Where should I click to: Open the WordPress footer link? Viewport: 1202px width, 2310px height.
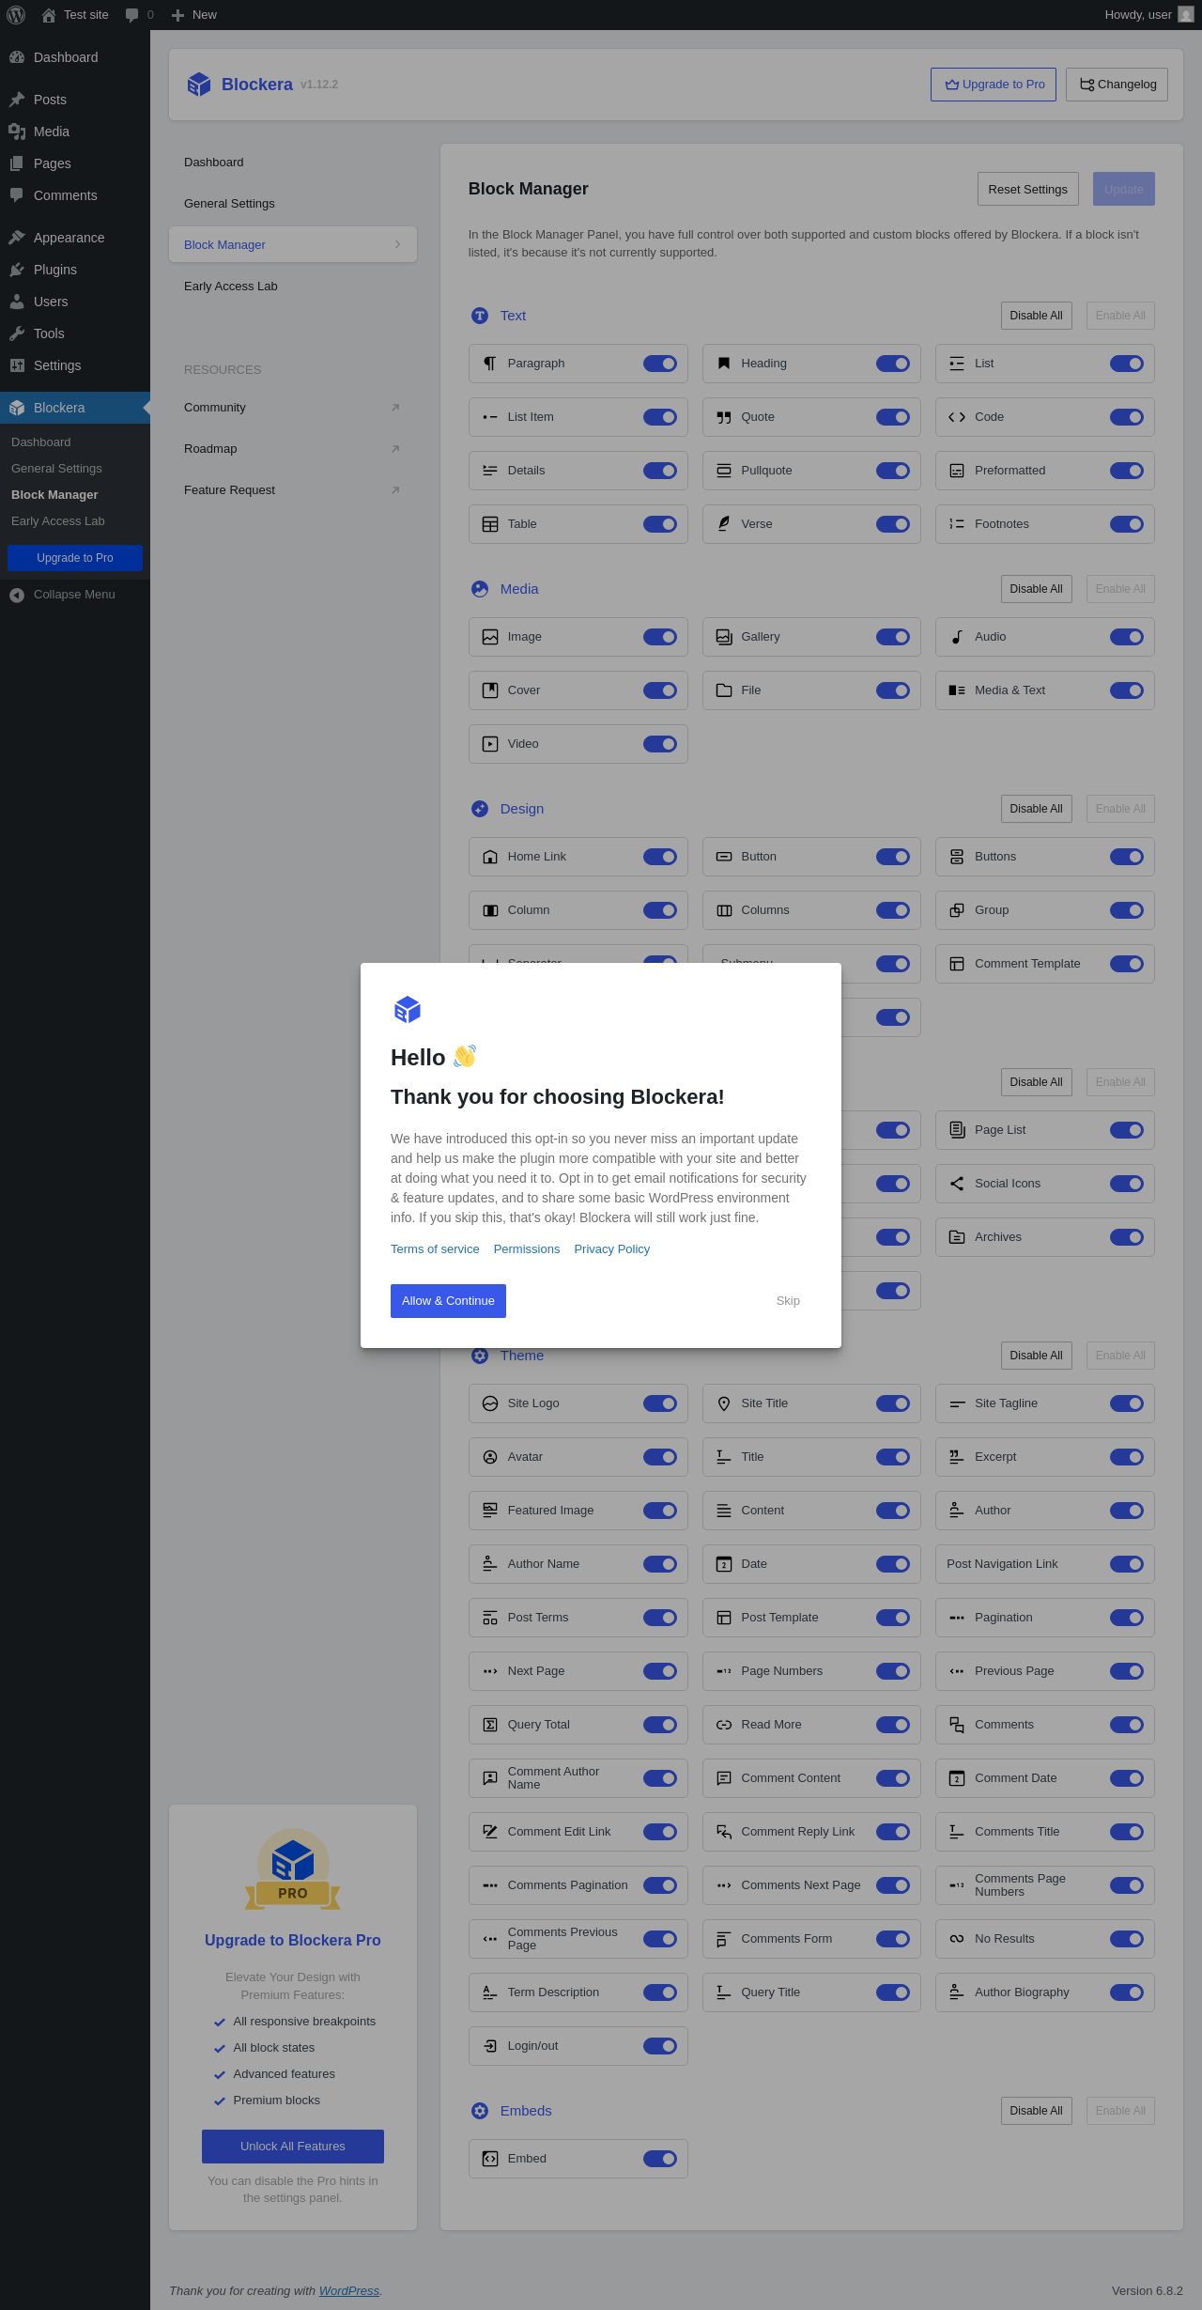349,2291
